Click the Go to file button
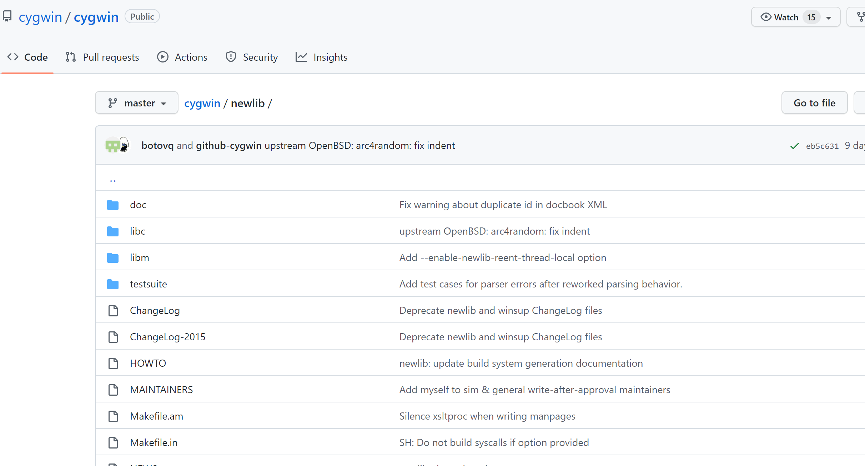Image resolution: width=865 pixels, height=466 pixels. pyautogui.click(x=814, y=103)
